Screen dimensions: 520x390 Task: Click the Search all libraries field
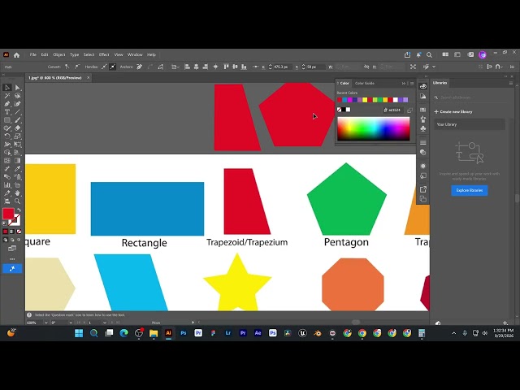pyautogui.click(x=471, y=97)
